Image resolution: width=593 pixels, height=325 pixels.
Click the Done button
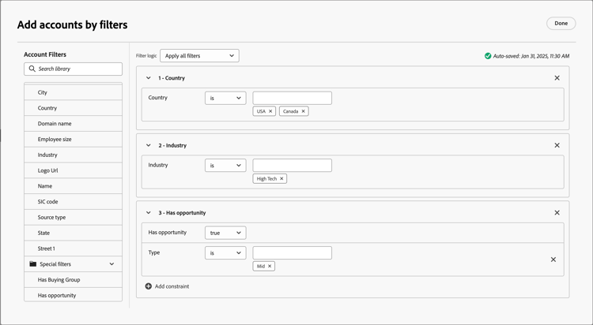tap(561, 24)
